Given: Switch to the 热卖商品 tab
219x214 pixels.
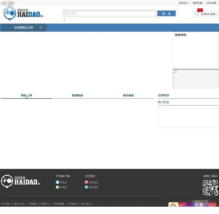Looking at the screenshot, I should tap(128, 95).
